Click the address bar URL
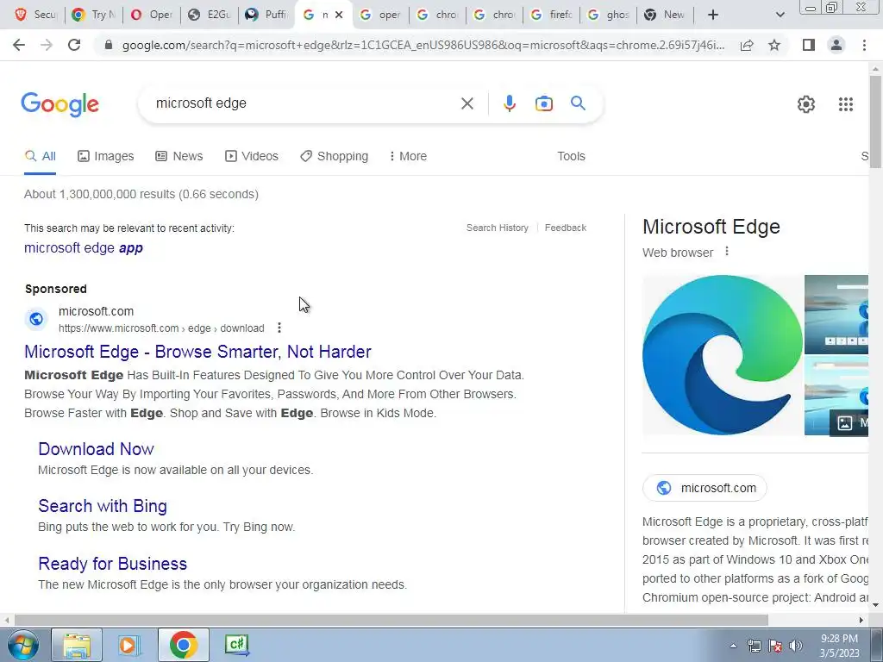 pos(423,45)
